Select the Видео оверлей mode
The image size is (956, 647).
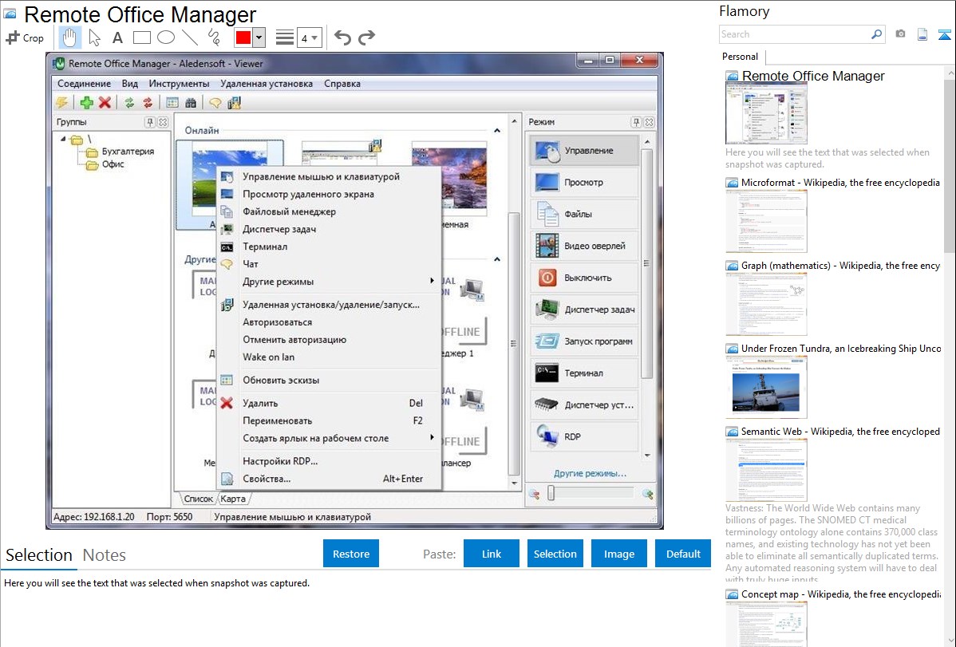(584, 246)
